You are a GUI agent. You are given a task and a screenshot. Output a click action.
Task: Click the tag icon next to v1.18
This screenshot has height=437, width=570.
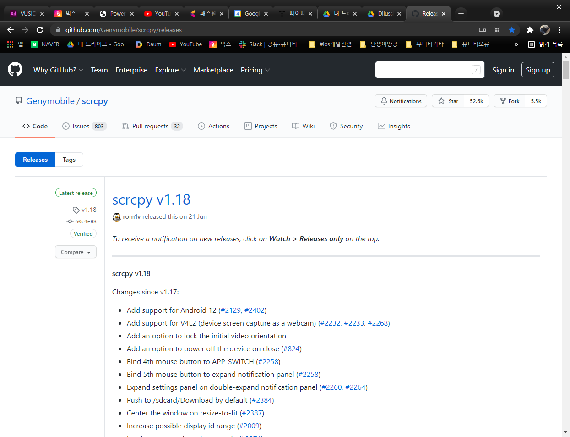pyautogui.click(x=76, y=210)
